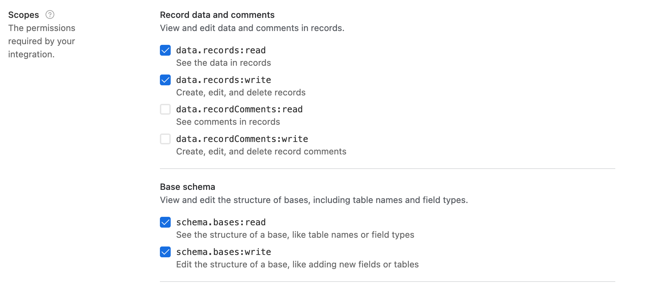The width and height of the screenshot is (647, 290).
Task: Uncheck the data.records:write checkbox
Action: coord(165,80)
